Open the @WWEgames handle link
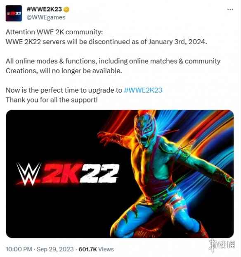 point(46,17)
